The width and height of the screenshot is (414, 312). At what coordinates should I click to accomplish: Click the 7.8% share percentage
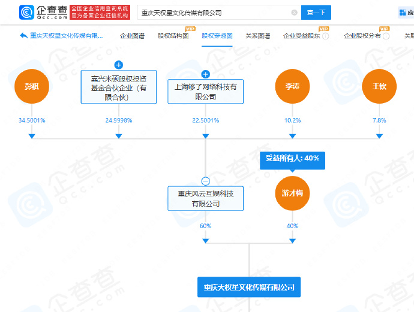379,120
